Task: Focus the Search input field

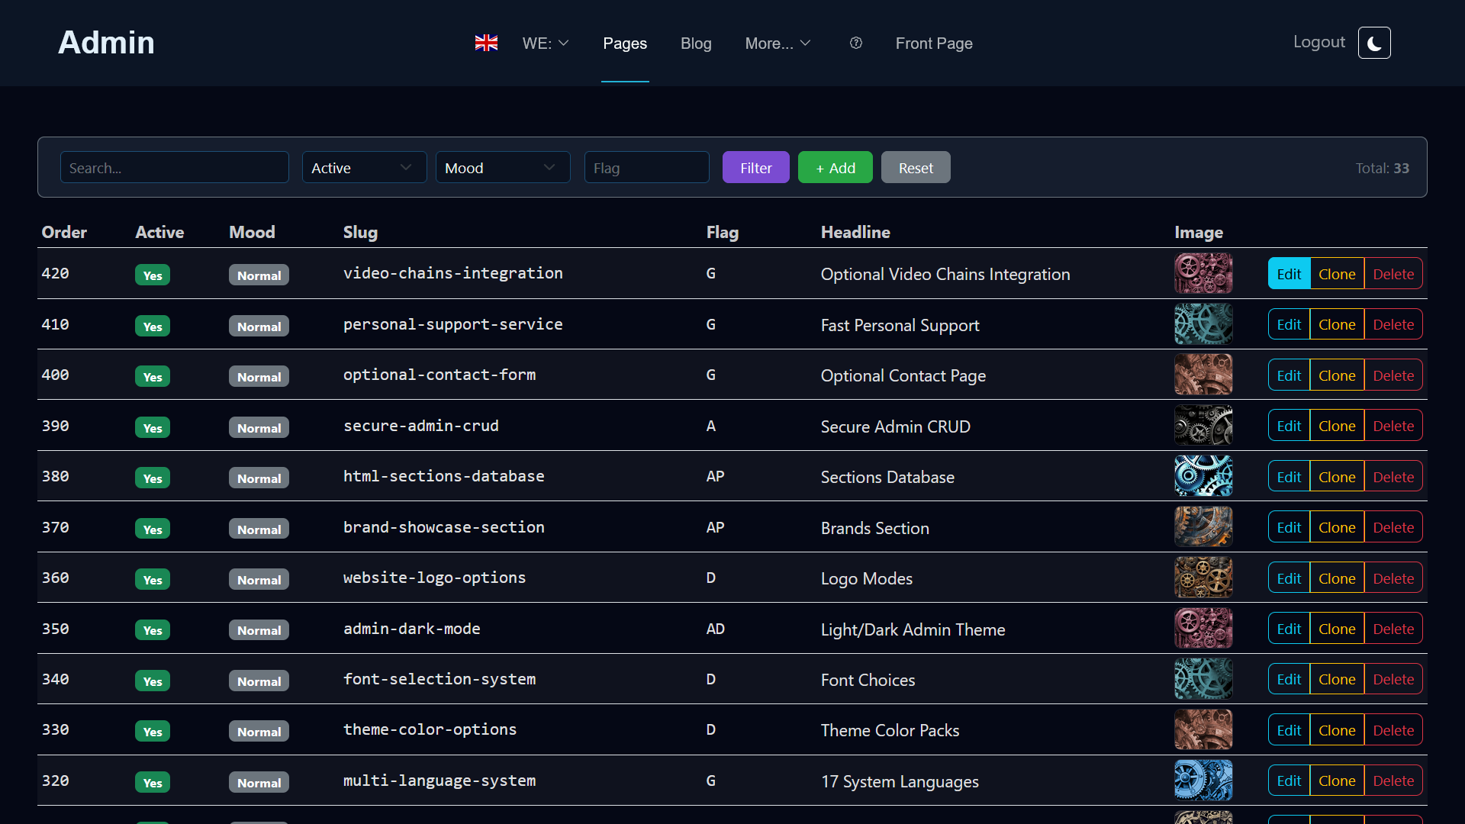Action: click(175, 168)
